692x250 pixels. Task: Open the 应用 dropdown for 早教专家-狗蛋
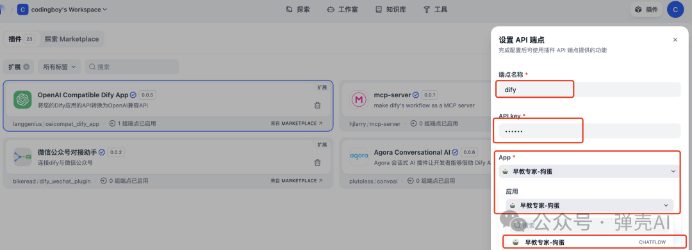589,205
